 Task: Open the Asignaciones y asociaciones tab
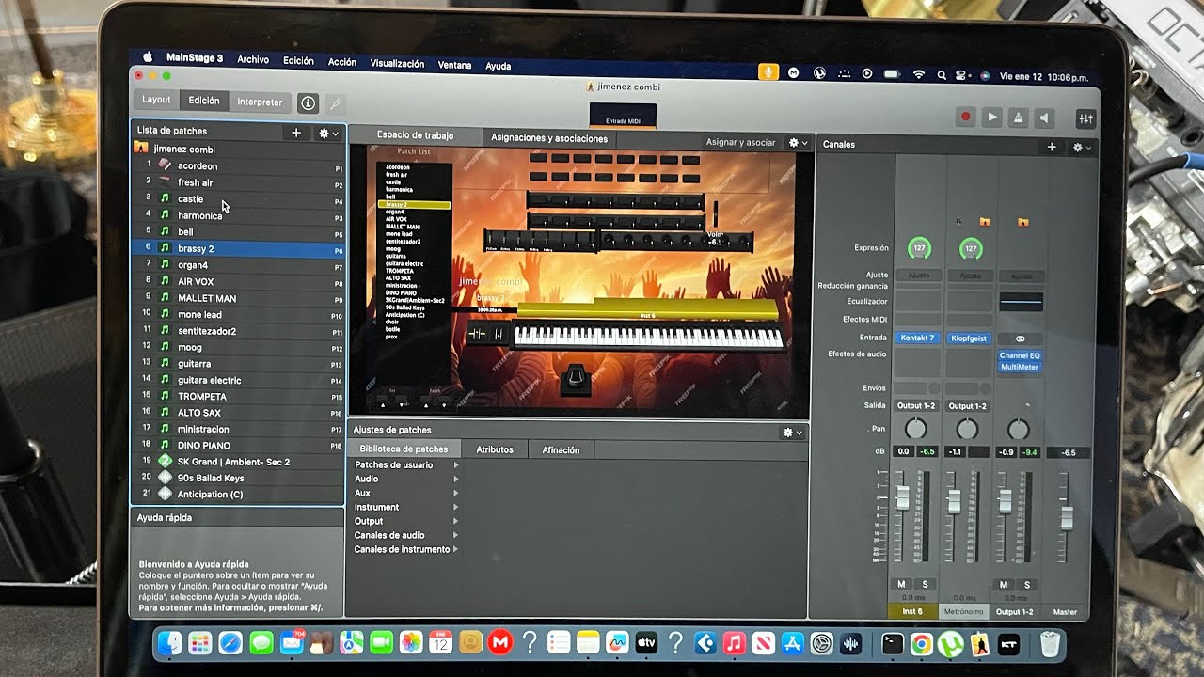tap(549, 138)
